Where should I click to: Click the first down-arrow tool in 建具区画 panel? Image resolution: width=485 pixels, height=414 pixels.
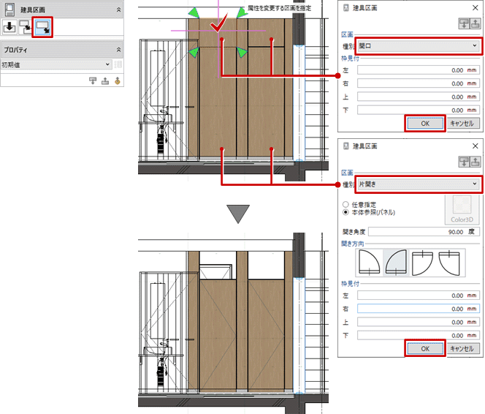click(11, 28)
